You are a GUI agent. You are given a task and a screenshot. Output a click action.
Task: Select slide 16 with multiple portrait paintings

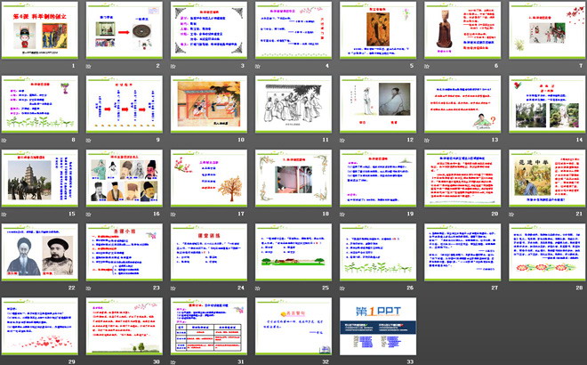point(125,178)
